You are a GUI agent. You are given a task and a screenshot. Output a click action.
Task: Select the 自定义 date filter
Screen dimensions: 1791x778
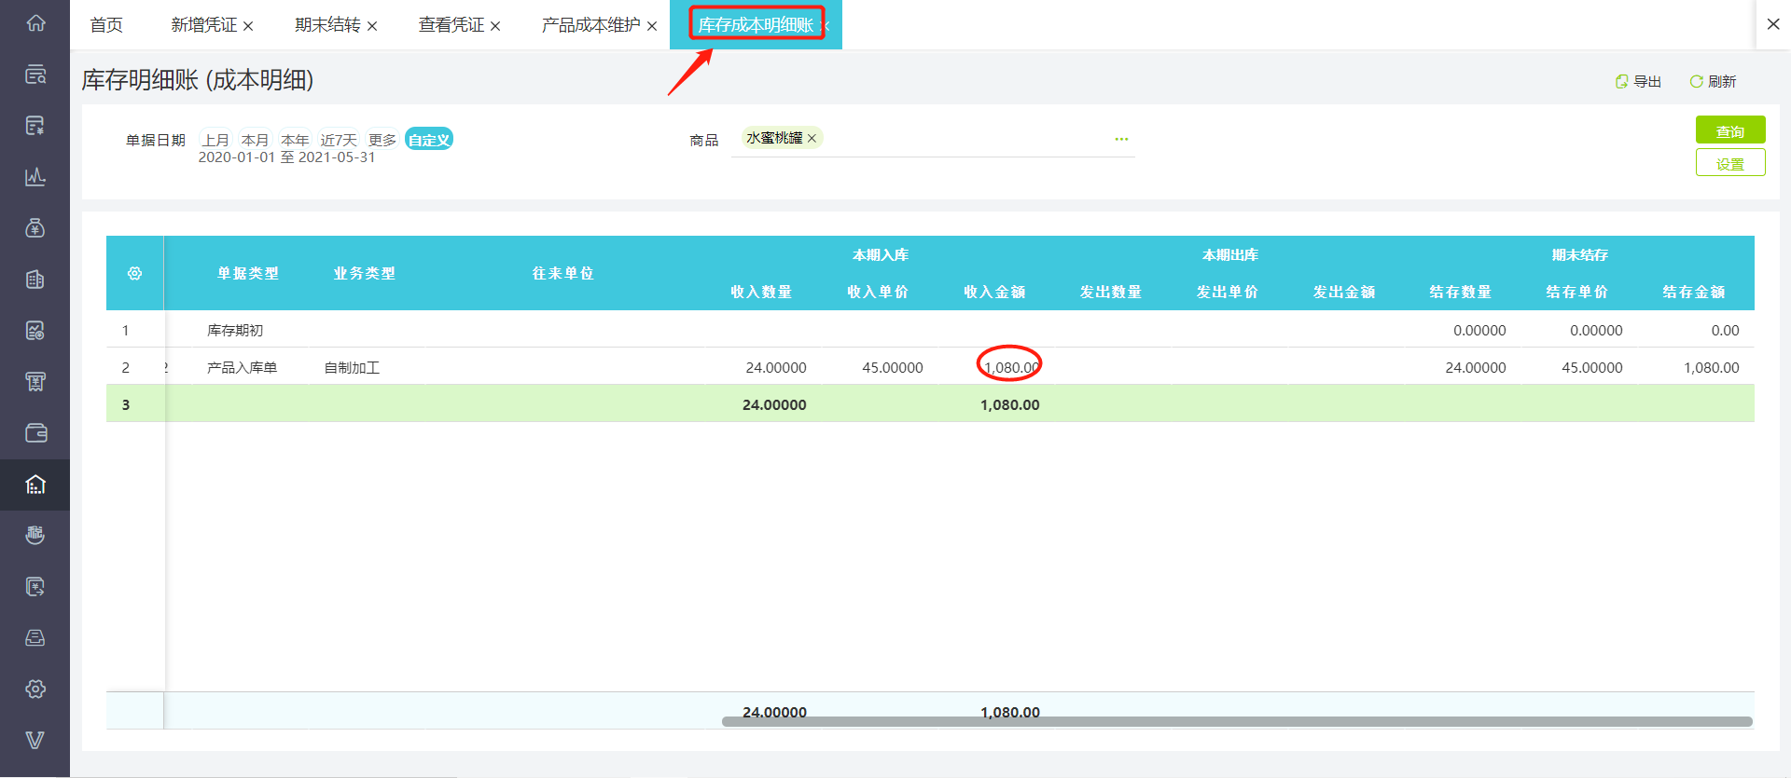coord(429,140)
